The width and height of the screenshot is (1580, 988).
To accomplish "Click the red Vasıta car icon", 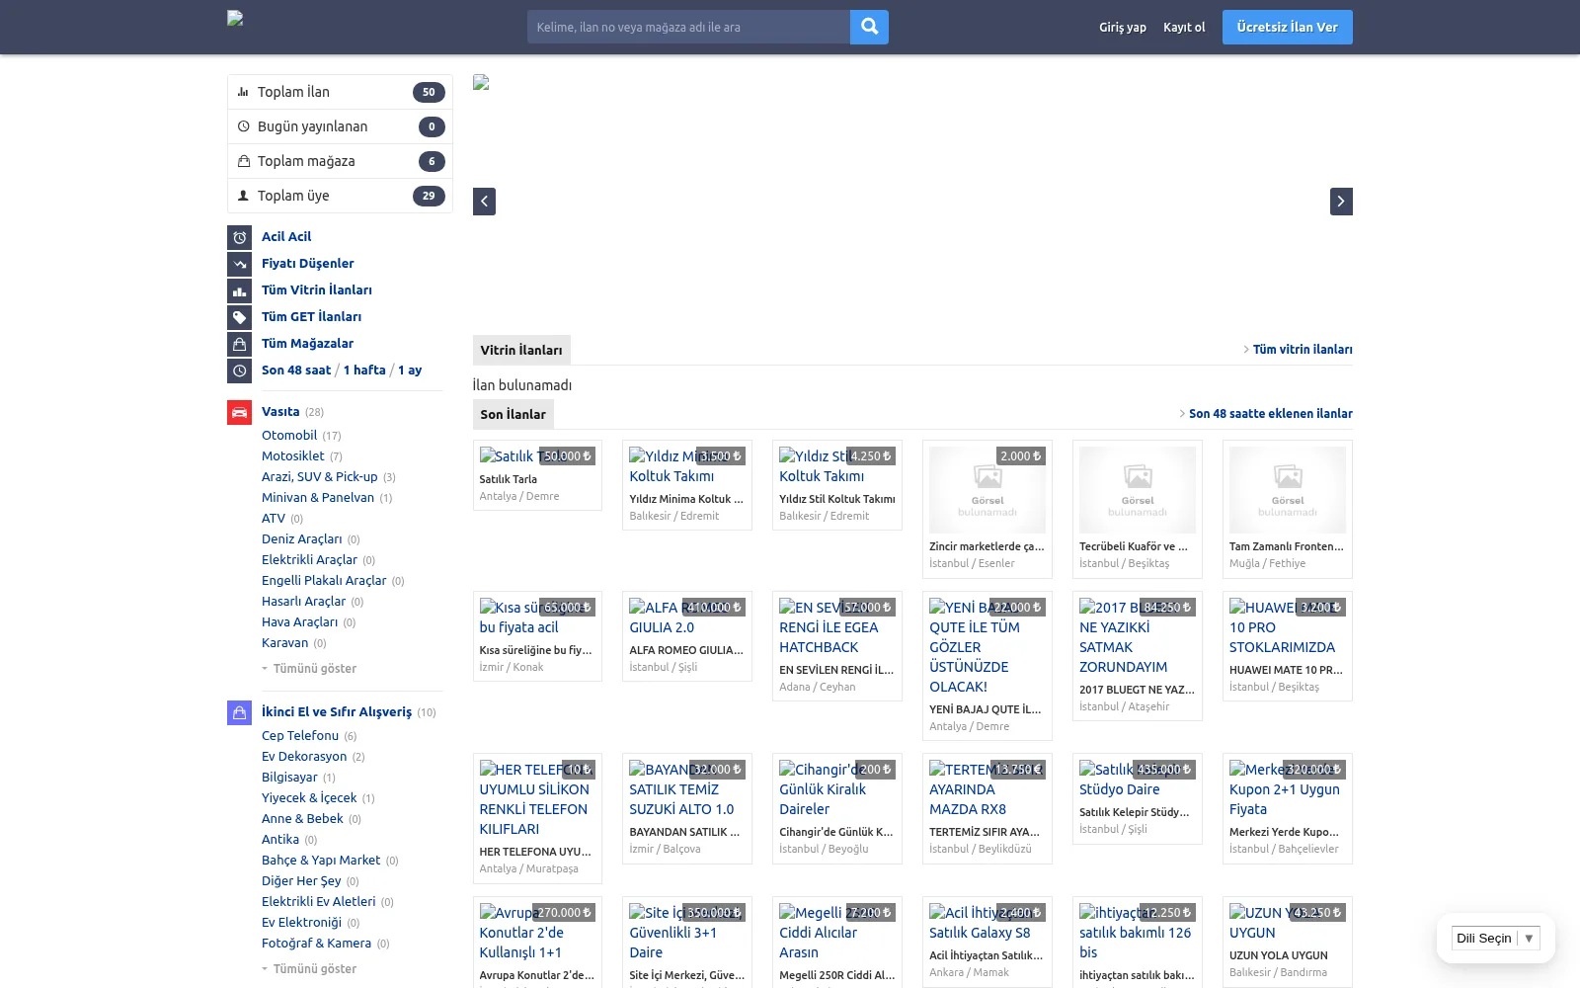I will [239, 412].
